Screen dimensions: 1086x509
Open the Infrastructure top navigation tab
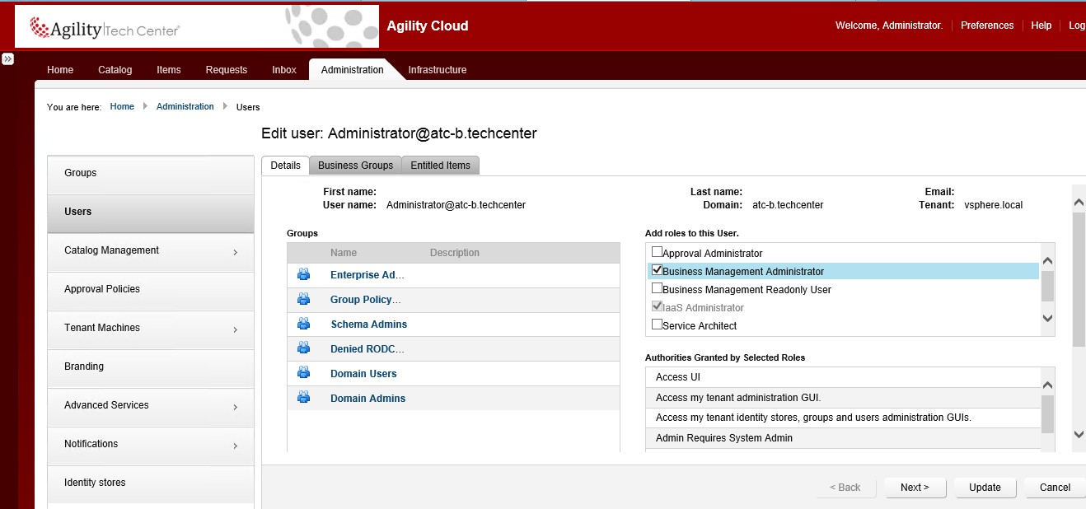(x=437, y=70)
